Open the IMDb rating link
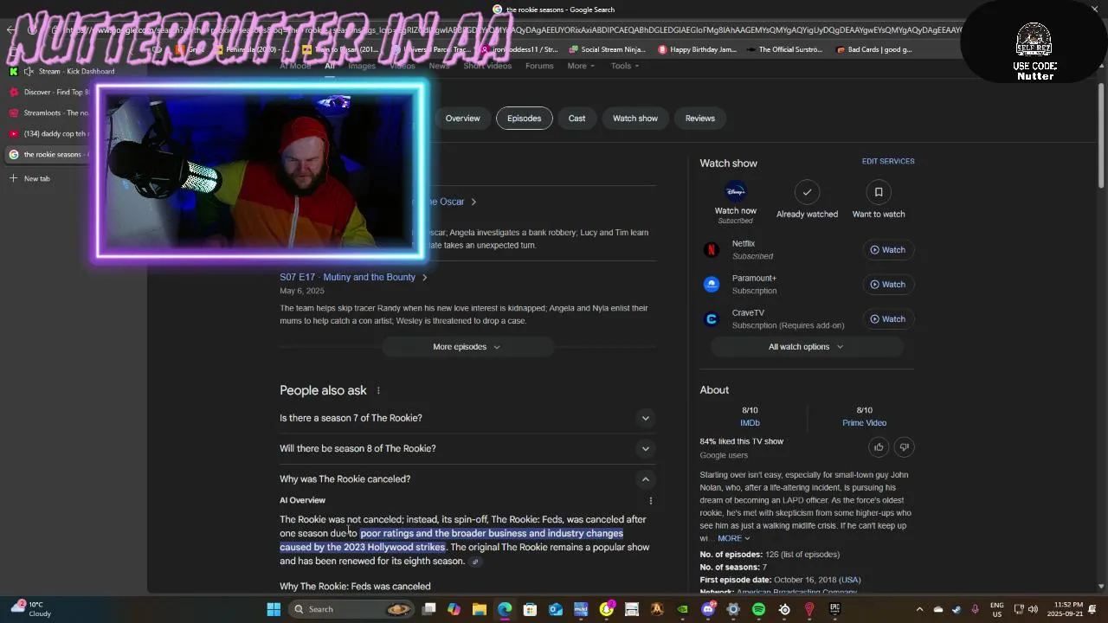The image size is (1108, 623). pyautogui.click(x=750, y=423)
